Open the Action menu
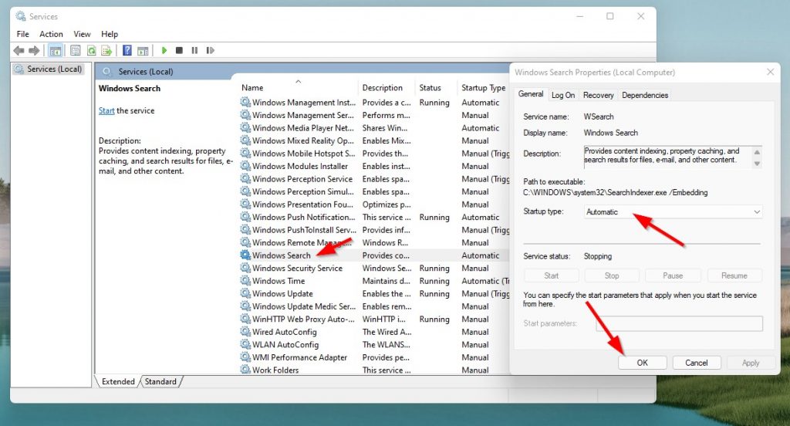The image size is (790, 426). [51, 34]
